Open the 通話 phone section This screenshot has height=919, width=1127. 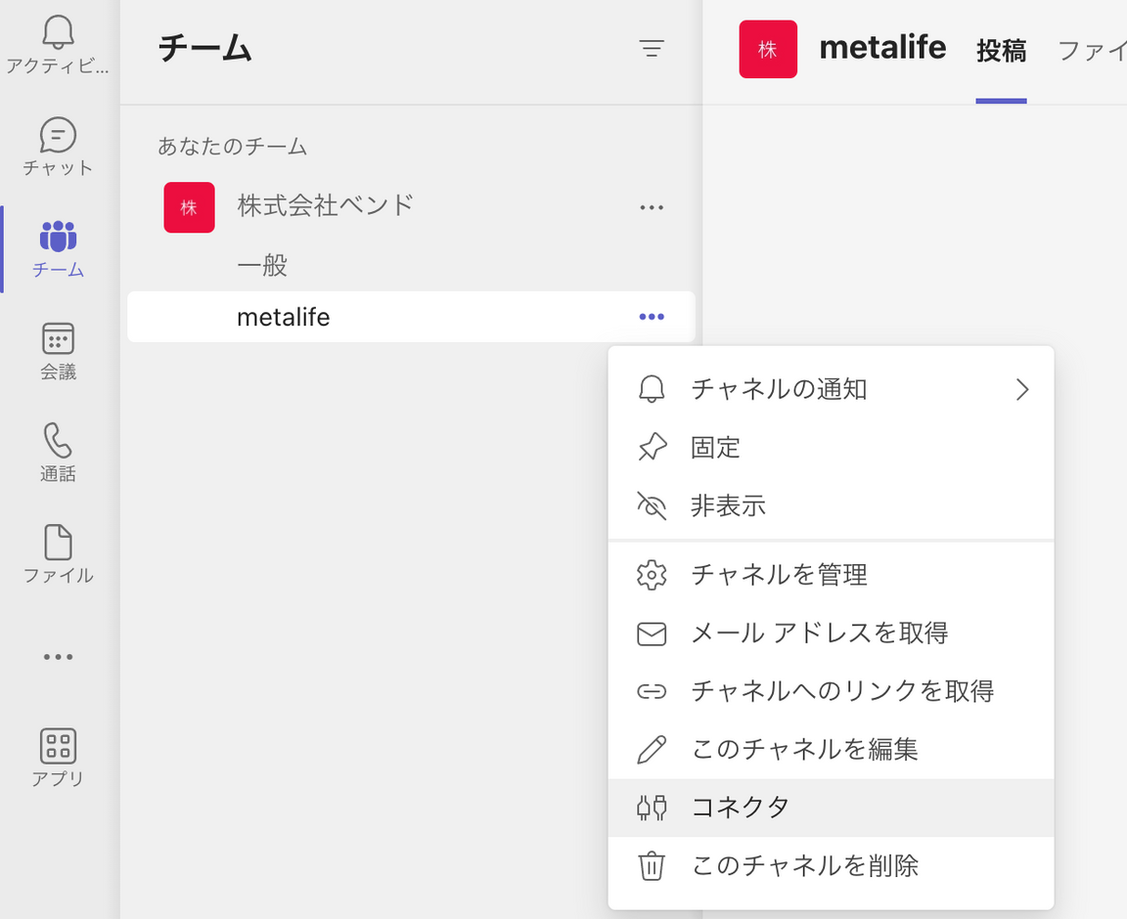point(58,454)
